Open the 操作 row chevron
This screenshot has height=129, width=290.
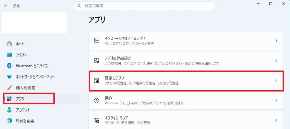(x=276, y=100)
